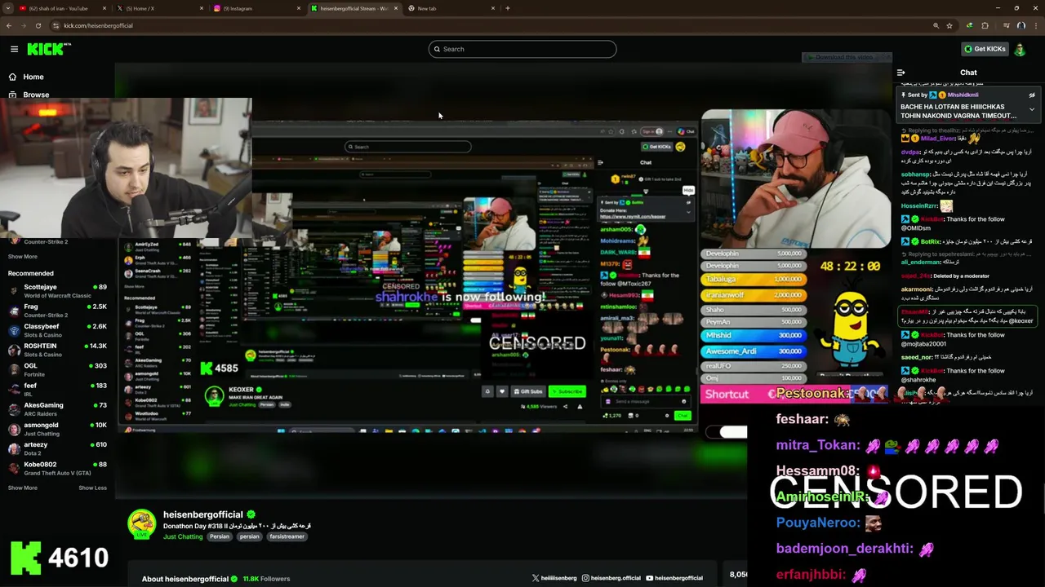Expand recommended list with Show More
The image size is (1045, 587).
pyautogui.click(x=23, y=488)
